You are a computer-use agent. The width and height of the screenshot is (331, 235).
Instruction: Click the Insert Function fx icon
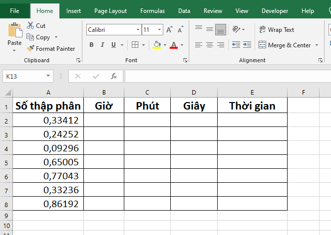[114, 76]
